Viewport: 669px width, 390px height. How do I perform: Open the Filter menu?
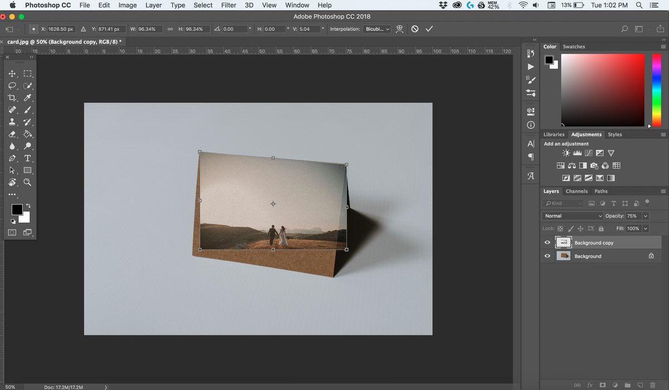click(229, 5)
